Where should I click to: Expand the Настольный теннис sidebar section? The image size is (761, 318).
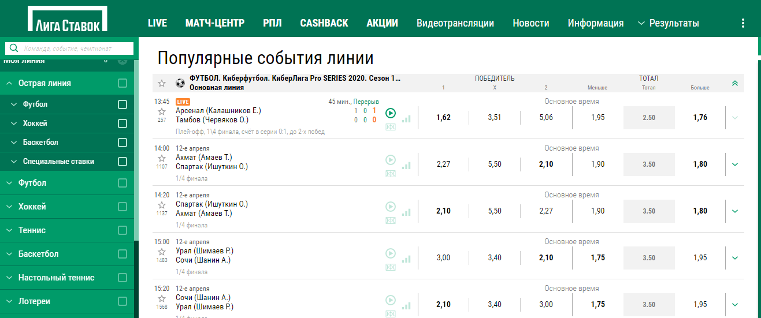point(9,278)
